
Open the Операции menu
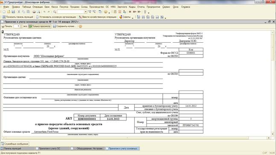point(38,7)
